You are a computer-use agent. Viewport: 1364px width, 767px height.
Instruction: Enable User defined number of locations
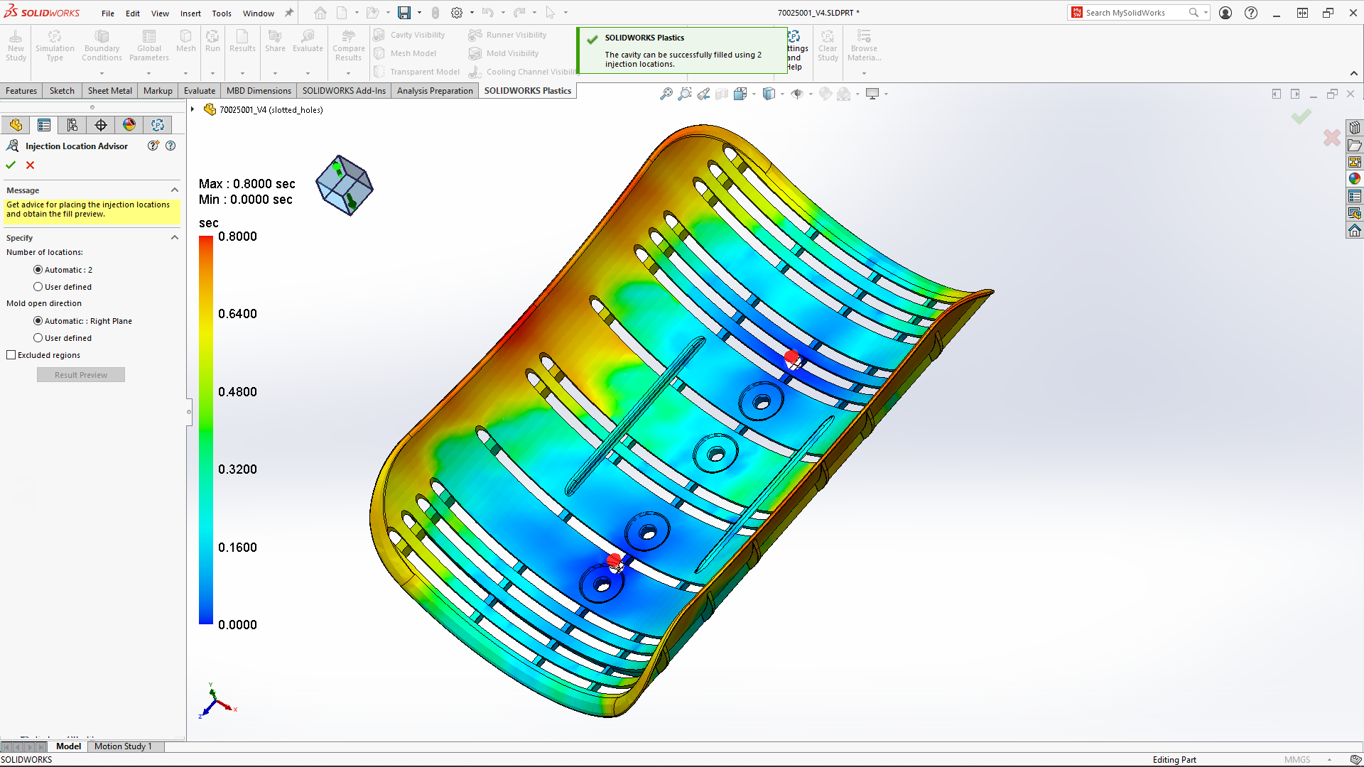tap(38, 287)
